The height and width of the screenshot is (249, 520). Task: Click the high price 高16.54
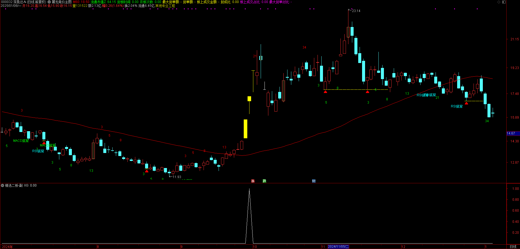(41, 6)
